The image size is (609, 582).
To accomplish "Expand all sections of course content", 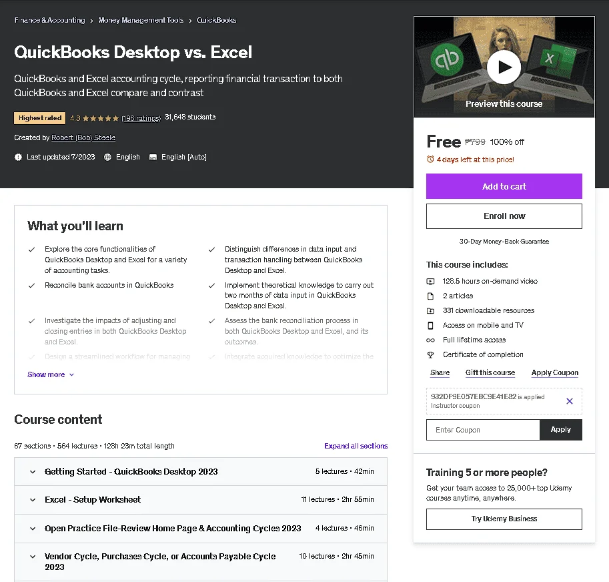I will [x=356, y=446].
